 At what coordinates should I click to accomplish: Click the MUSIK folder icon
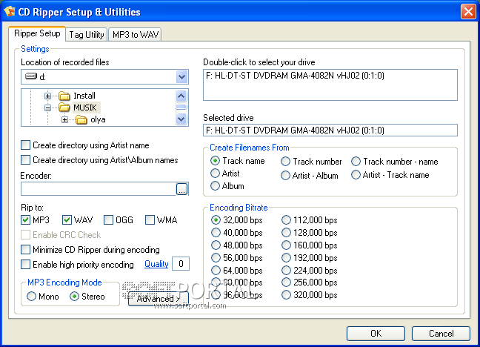pyautogui.click(x=64, y=108)
